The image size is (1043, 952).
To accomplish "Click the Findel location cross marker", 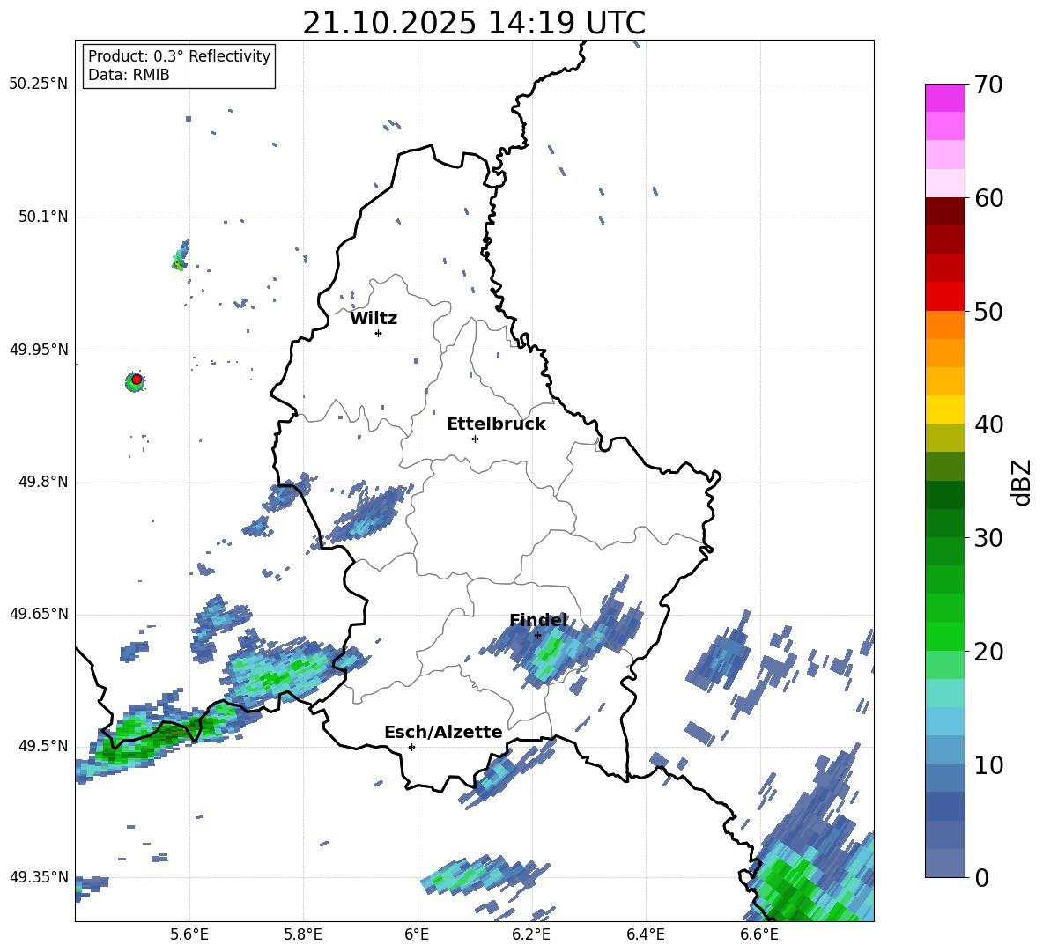I will pos(537,635).
